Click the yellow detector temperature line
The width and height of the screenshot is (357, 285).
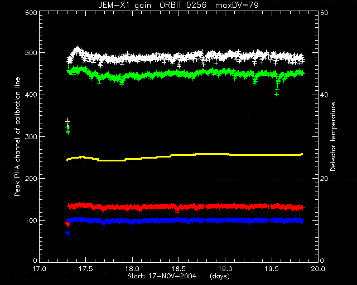pyautogui.click(x=185, y=157)
